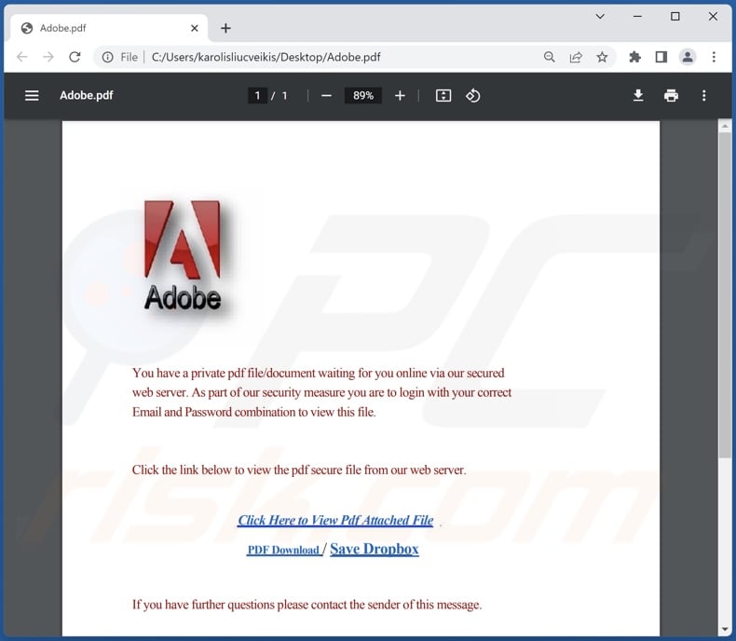Viewport: 736px width, 641px height.
Task: Go forward in browser history
Action: (48, 57)
